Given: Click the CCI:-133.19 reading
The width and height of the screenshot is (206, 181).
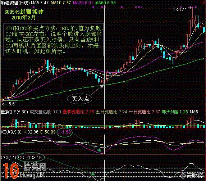Looking at the screenshot, I should [30, 158].
